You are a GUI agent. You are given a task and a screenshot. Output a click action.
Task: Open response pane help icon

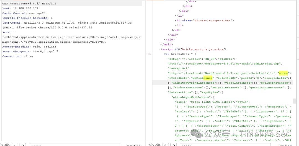pyautogui.click(x=151, y=145)
